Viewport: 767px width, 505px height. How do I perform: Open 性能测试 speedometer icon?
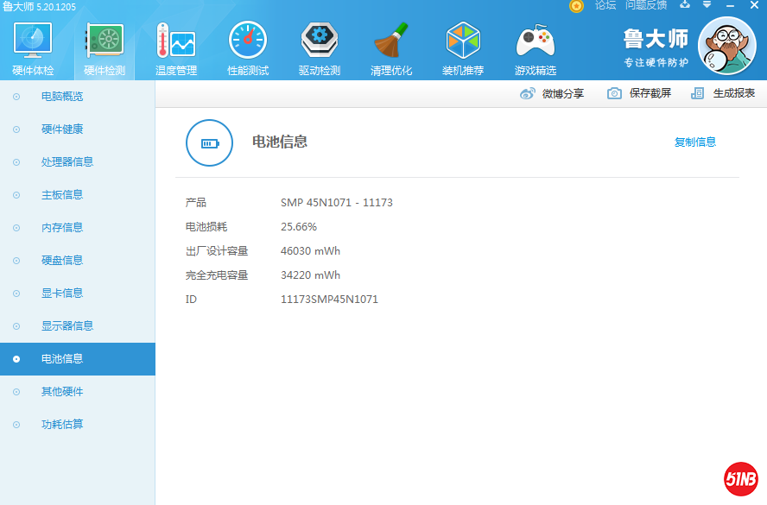click(248, 41)
